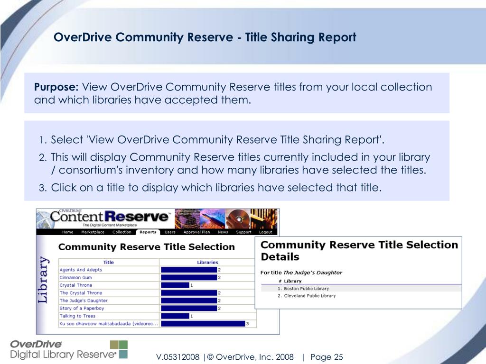
Task: Click the Logout menu item
Action: tap(265, 232)
